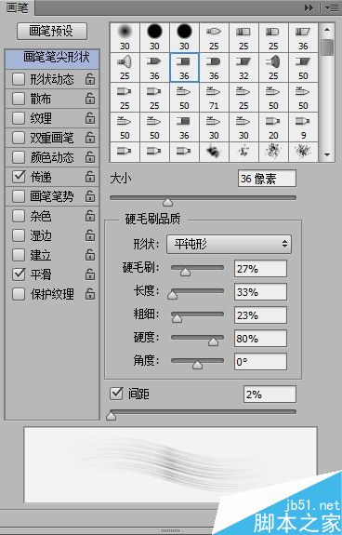Toggle the lock icon for 纹理
This screenshot has height=535, width=342.
pos(90,118)
